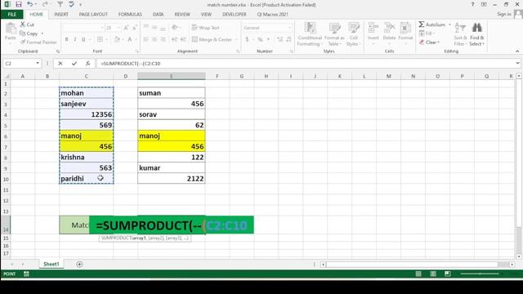This screenshot has width=523, height=294.
Task: Expand the formula bar
Action: (517, 64)
